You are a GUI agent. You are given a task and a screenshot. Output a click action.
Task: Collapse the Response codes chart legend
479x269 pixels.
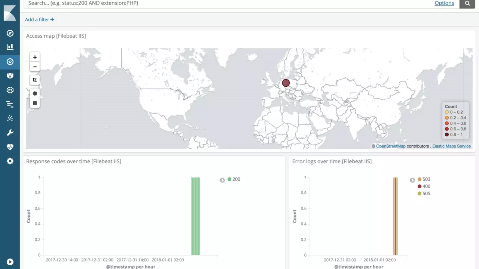point(222,180)
